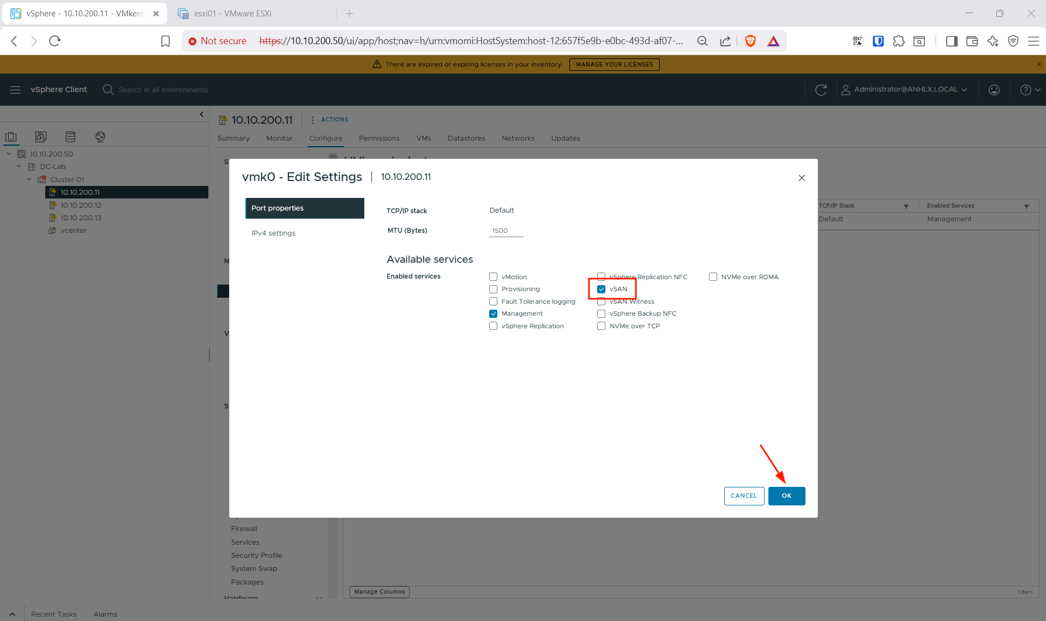The height and width of the screenshot is (621, 1046).
Task: Enable the vMotion service checkbox
Action: [x=494, y=277]
